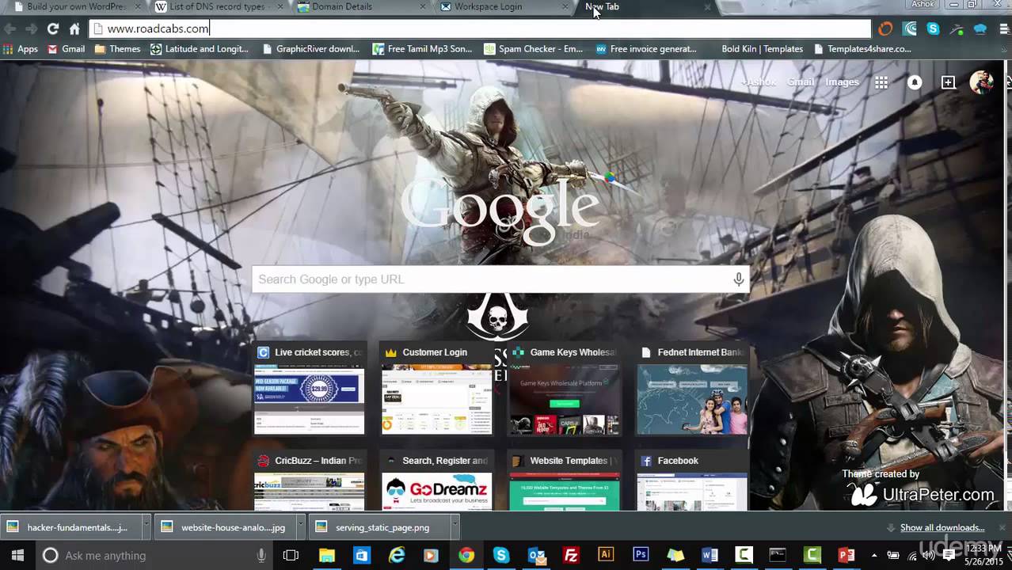Switch to Skype on the taskbar
The height and width of the screenshot is (570, 1012).
pyautogui.click(x=501, y=556)
